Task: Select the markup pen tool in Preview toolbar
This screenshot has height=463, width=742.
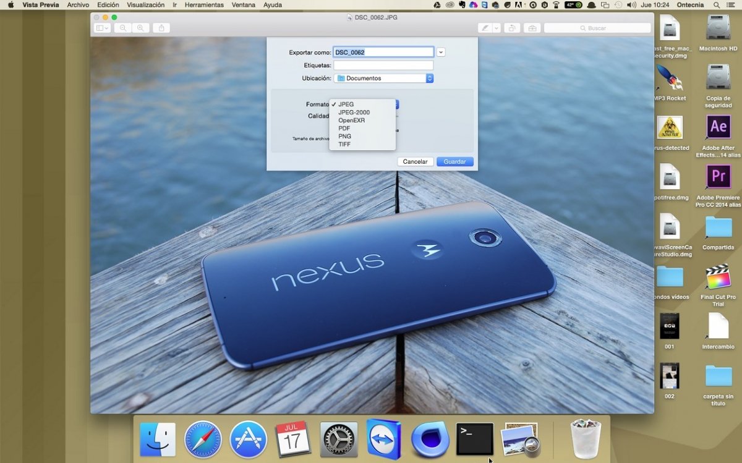Action: pyautogui.click(x=485, y=28)
